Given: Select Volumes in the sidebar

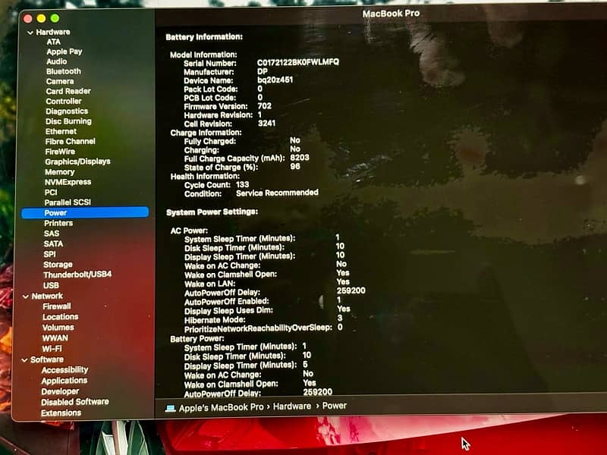Looking at the screenshot, I should tap(58, 328).
